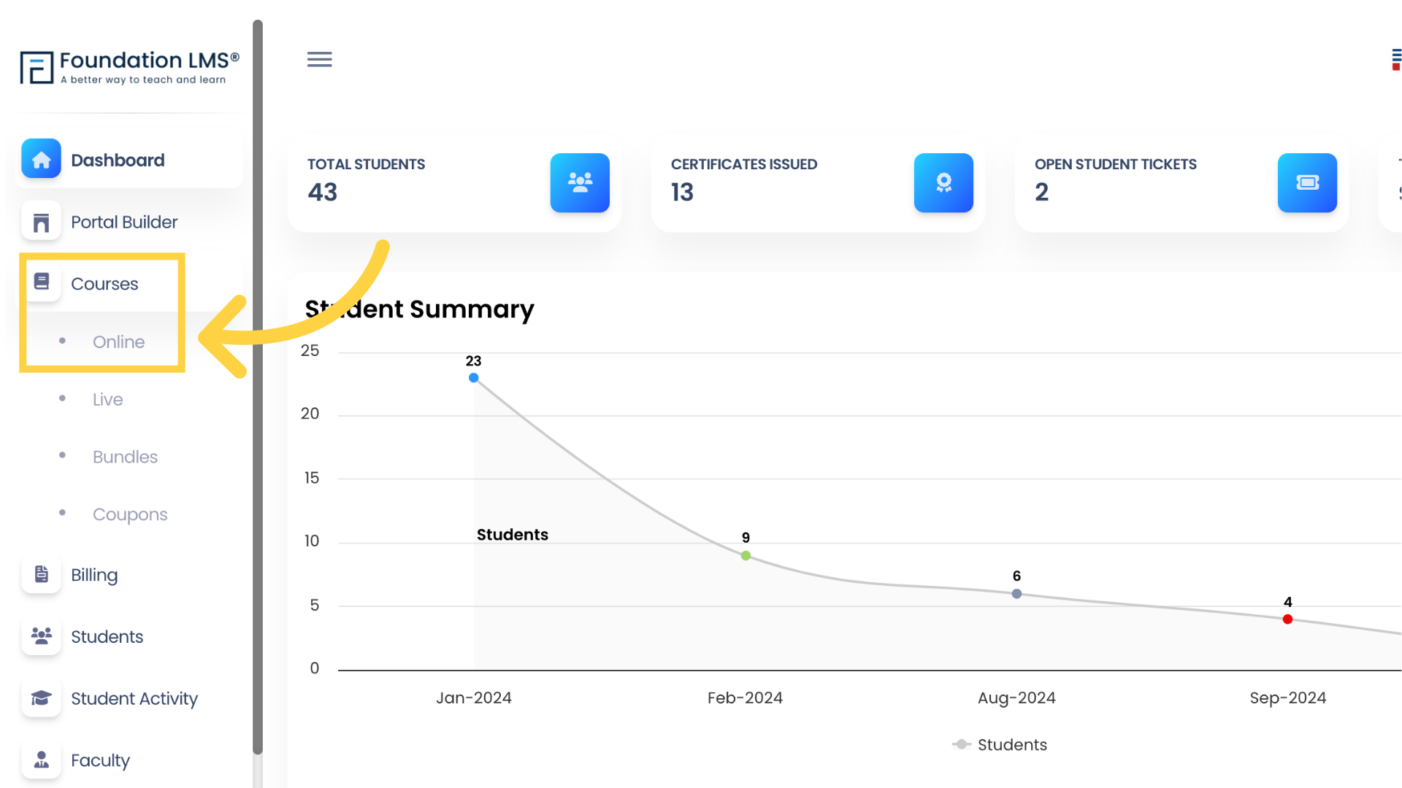
Task: Click the Dashboard home icon
Action: (40, 159)
